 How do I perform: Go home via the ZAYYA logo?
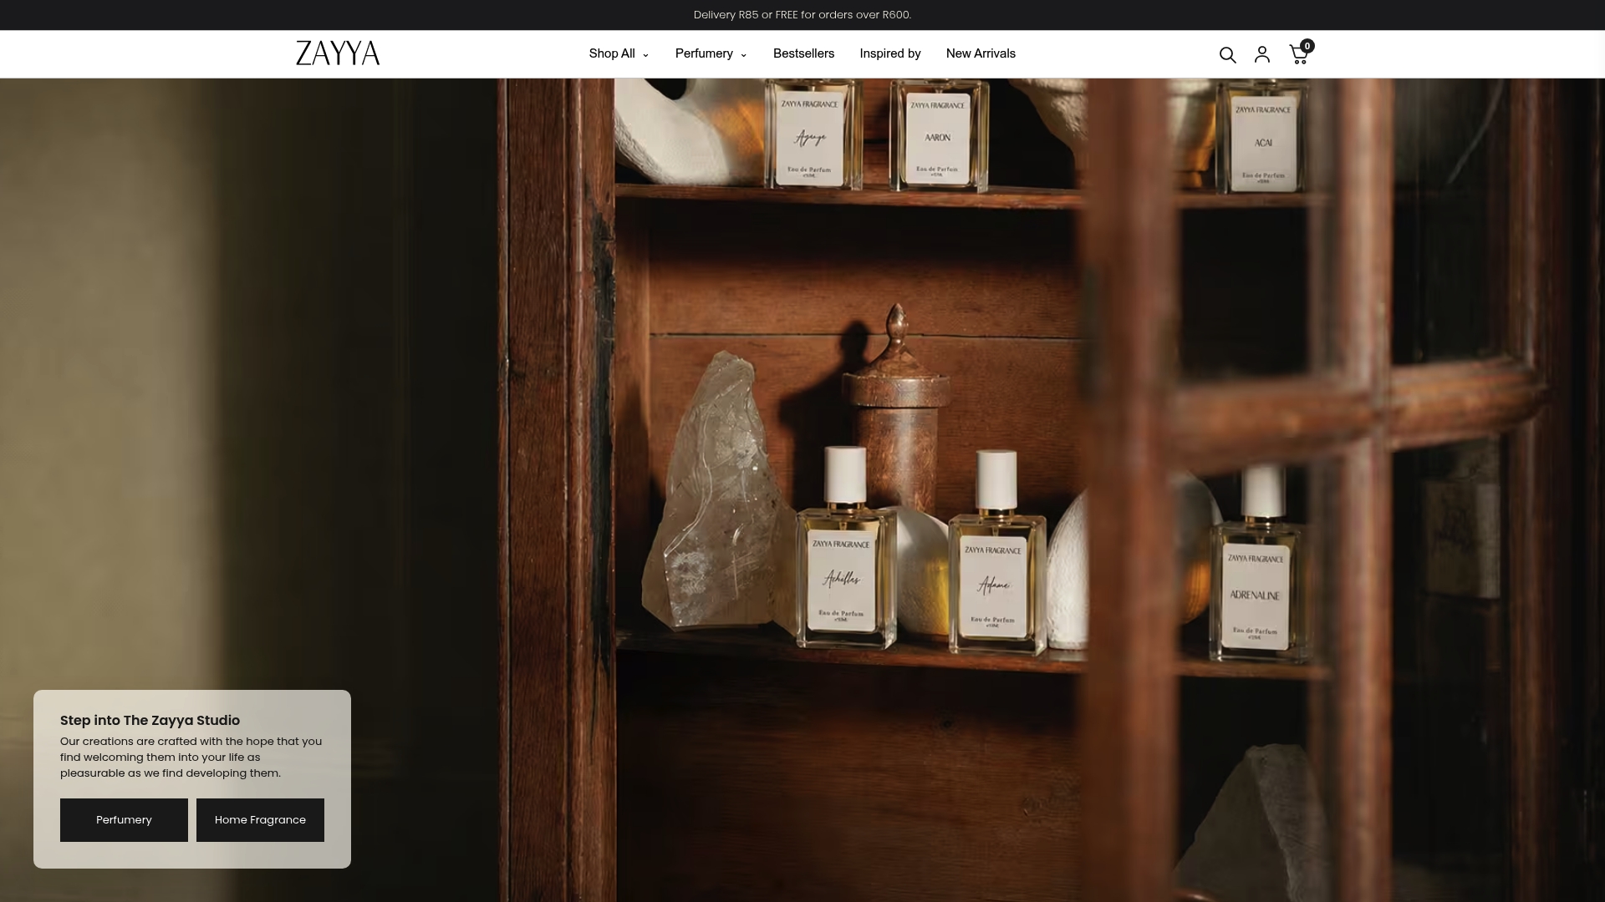tap(338, 53)
